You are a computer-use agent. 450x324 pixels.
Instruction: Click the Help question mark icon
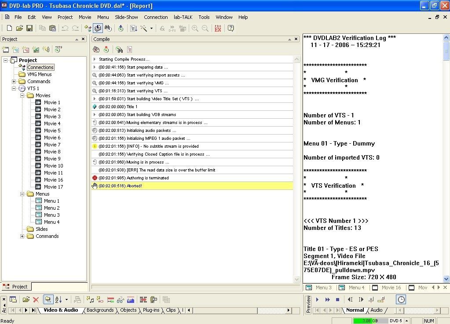point(231,28)
